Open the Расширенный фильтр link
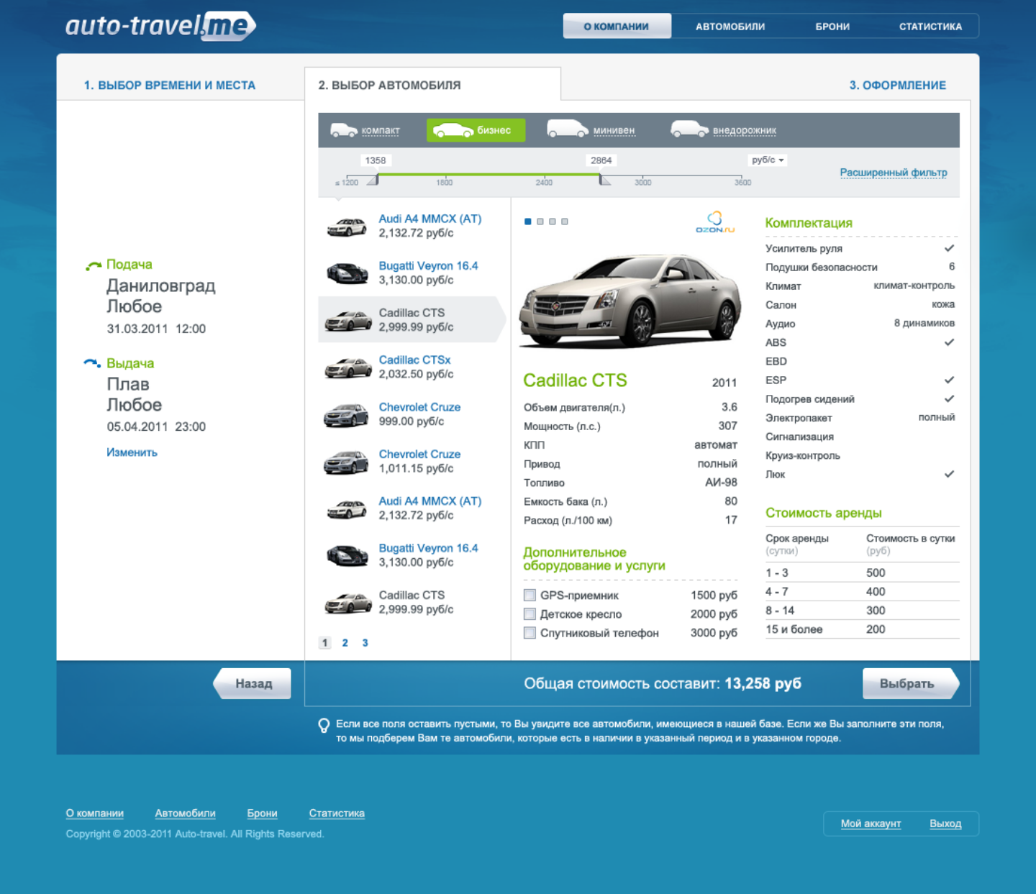 (893, 172)
